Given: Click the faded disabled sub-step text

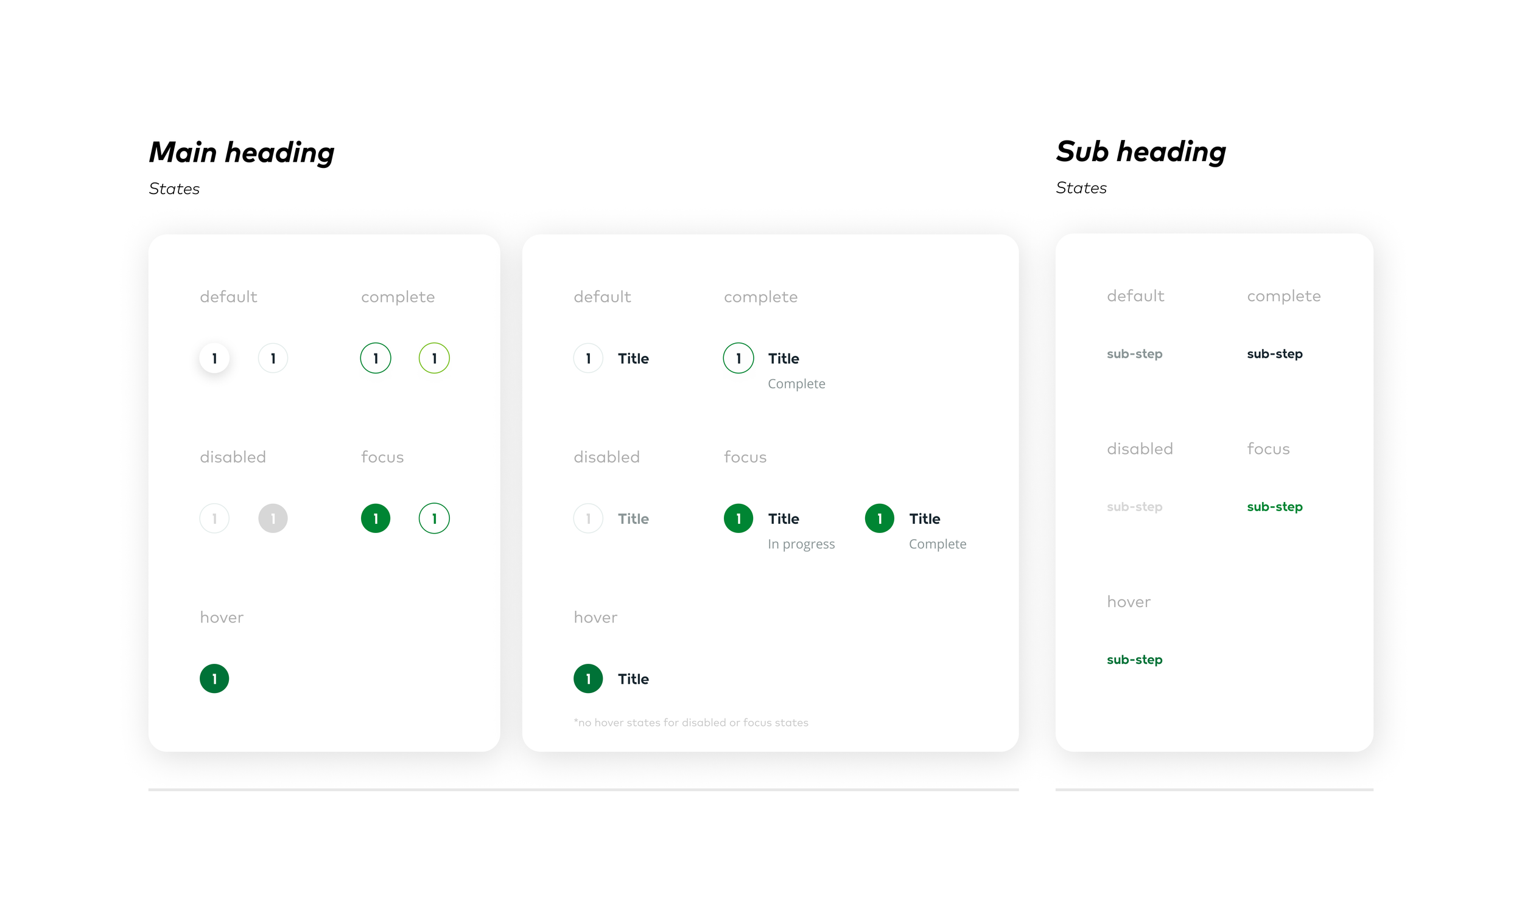Looking at the screenshot, I should pos(1135,507).
